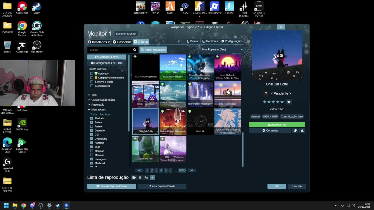Open Steam desktop shortcut
This screenshot has width=374, height=210.
point(37,8)
